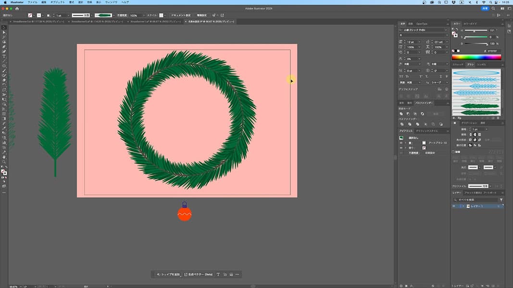Click the Home icon in the title bar
This screenshot has width=513, height=288.
pyautogui.click(x=18, y=9)
